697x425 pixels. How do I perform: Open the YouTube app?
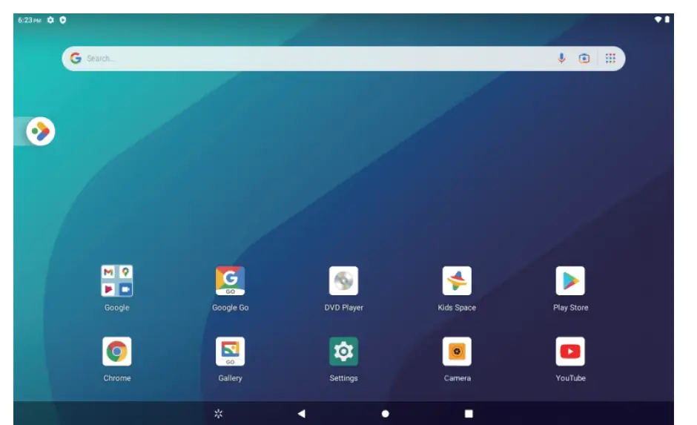pos(570,352)
